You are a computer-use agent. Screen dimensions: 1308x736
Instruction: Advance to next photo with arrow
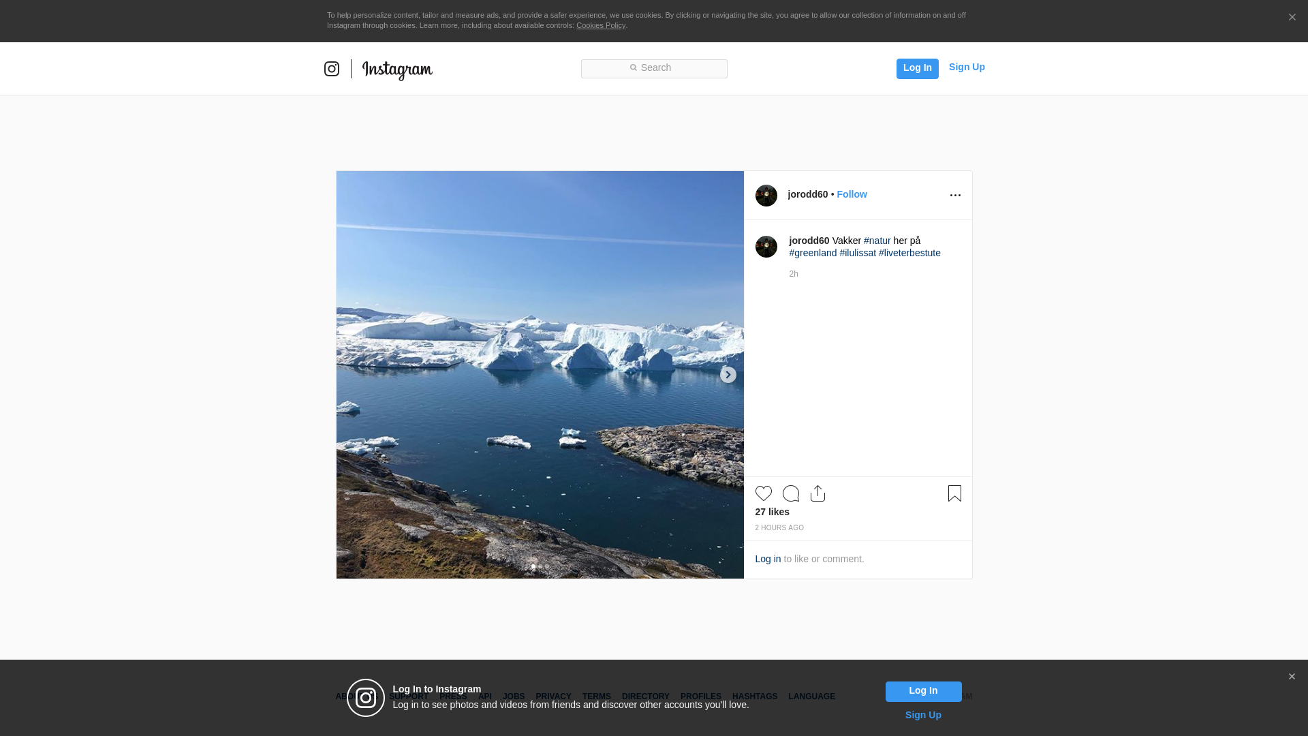pos(728,375)
